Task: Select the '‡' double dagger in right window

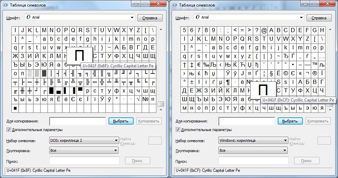Action: [192, 65]
